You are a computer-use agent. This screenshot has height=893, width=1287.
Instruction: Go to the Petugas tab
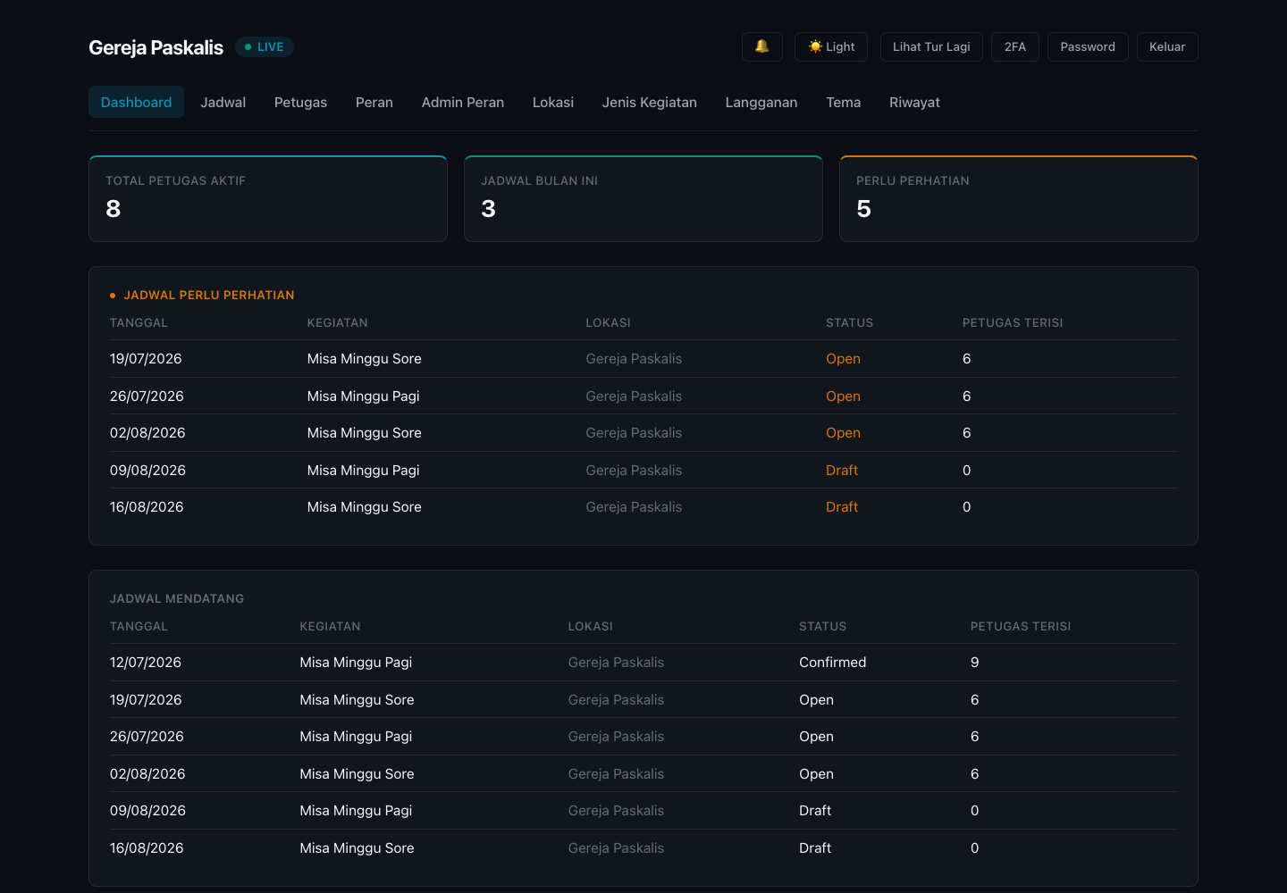pyautogui.click(x=300, y=102)
